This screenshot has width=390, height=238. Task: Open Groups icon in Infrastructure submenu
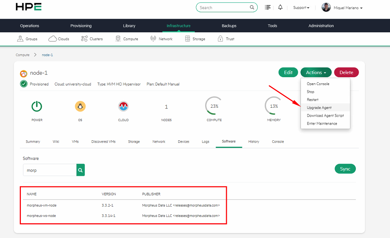pos(20,39)
